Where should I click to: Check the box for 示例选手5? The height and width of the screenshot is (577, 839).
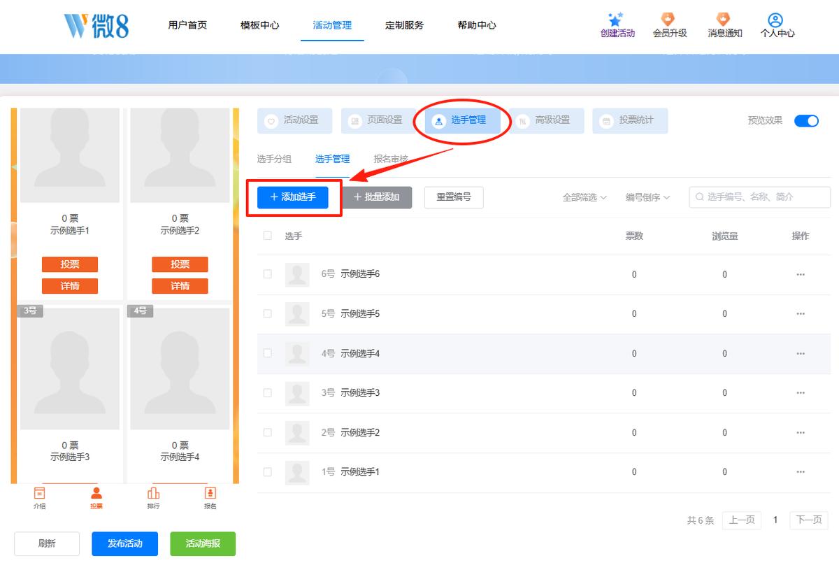tap(267, 313)
